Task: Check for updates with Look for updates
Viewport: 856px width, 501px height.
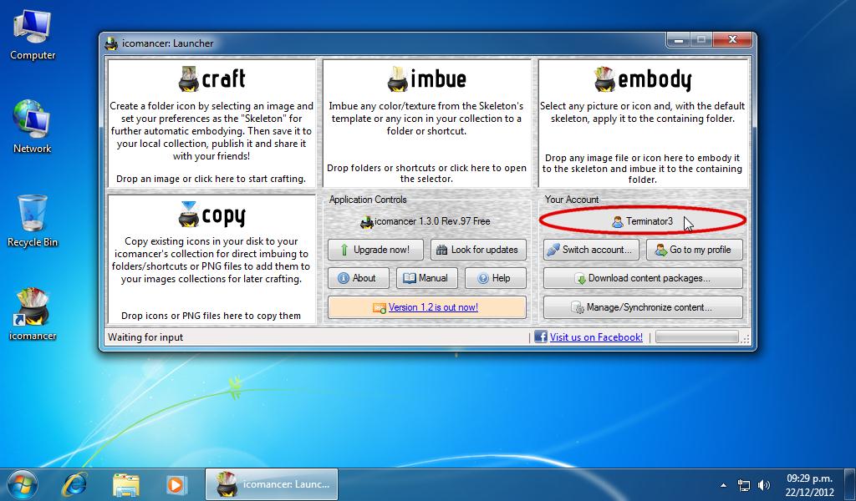Action: pos(478,250)
